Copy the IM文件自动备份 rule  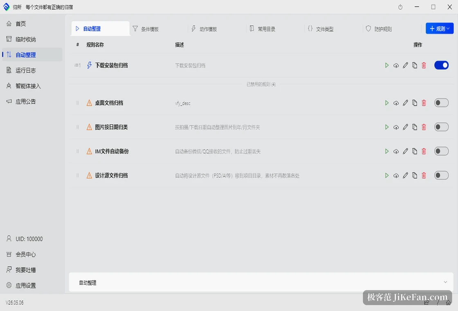pos(415,151)
